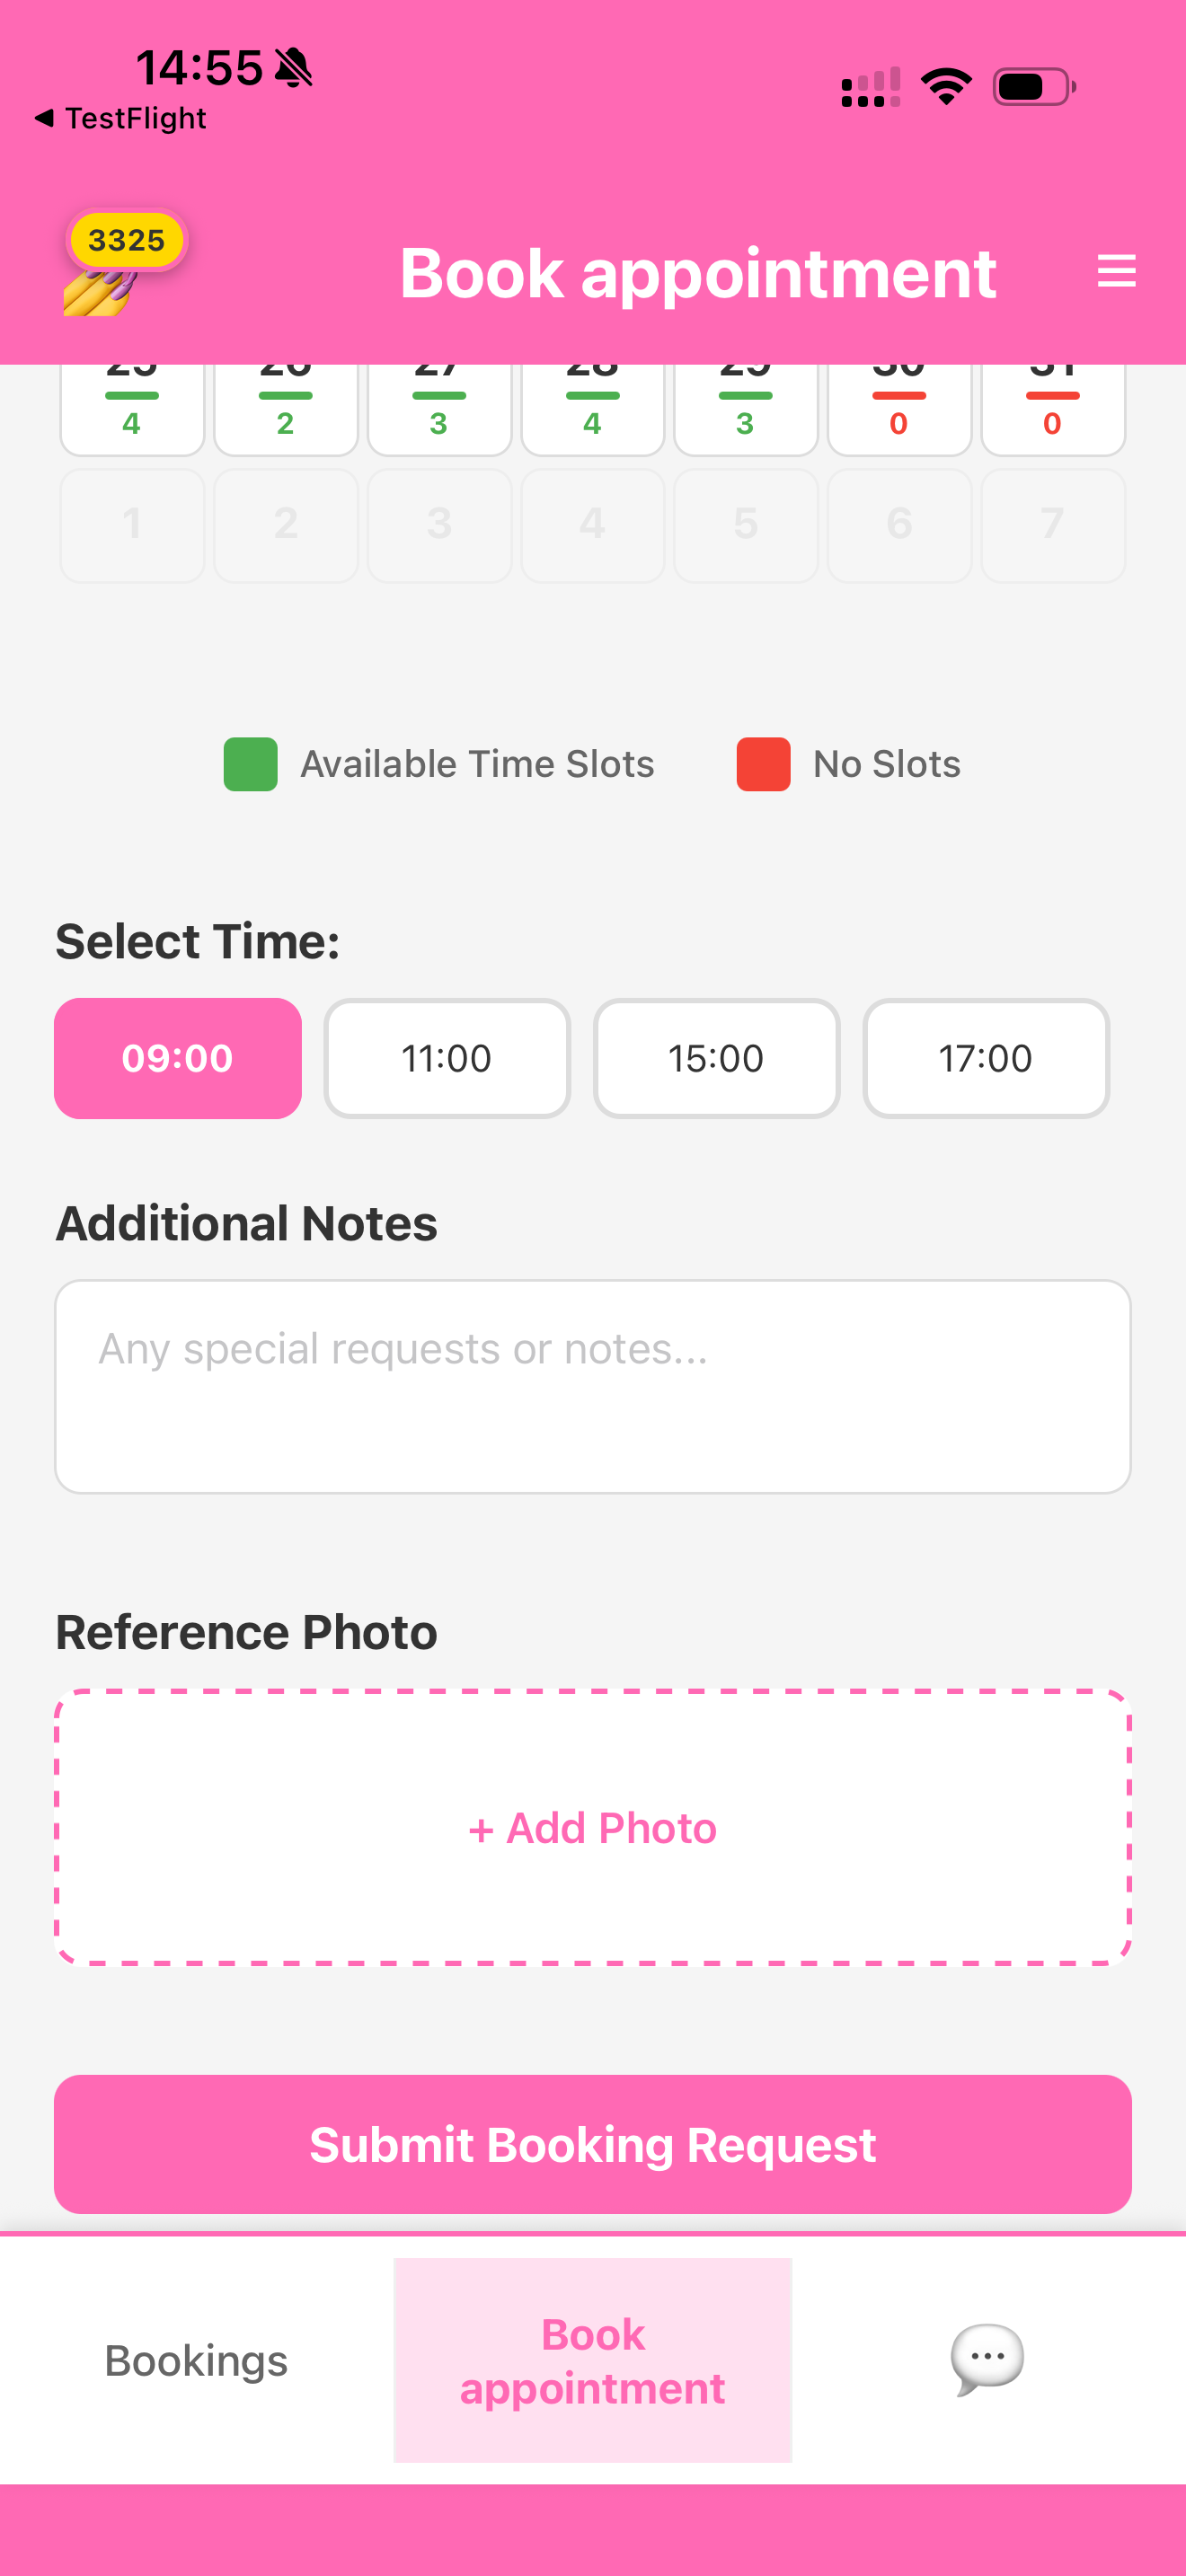Submit Booking Request
The width and height of the screenshot is (1186, 2576).
tap(593, 2144)
